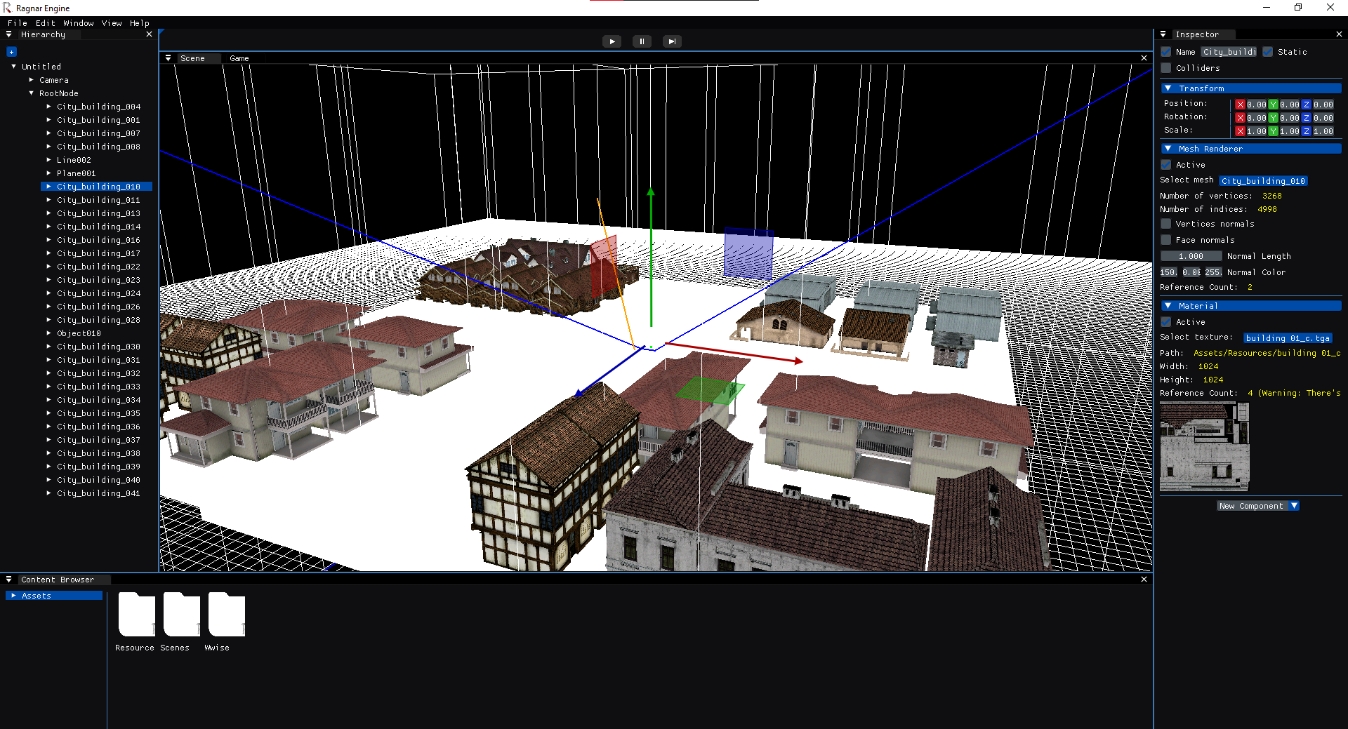Enable the Vertices normals checkbox

click(1166, 224)
